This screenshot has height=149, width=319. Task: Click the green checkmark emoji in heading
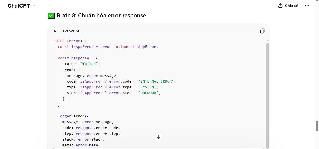pyautogui.click(x=51, y=16)
